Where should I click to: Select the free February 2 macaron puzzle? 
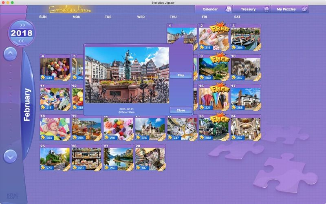pyautogui.click(x=214, y=37)
